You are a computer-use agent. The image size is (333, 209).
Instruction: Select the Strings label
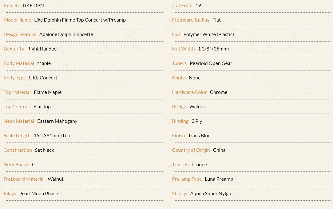pos(180,194)
